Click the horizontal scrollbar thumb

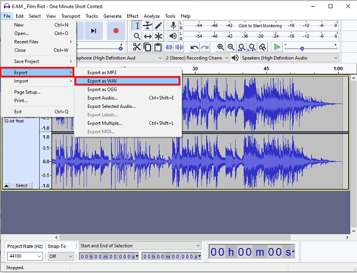point(175,237)
